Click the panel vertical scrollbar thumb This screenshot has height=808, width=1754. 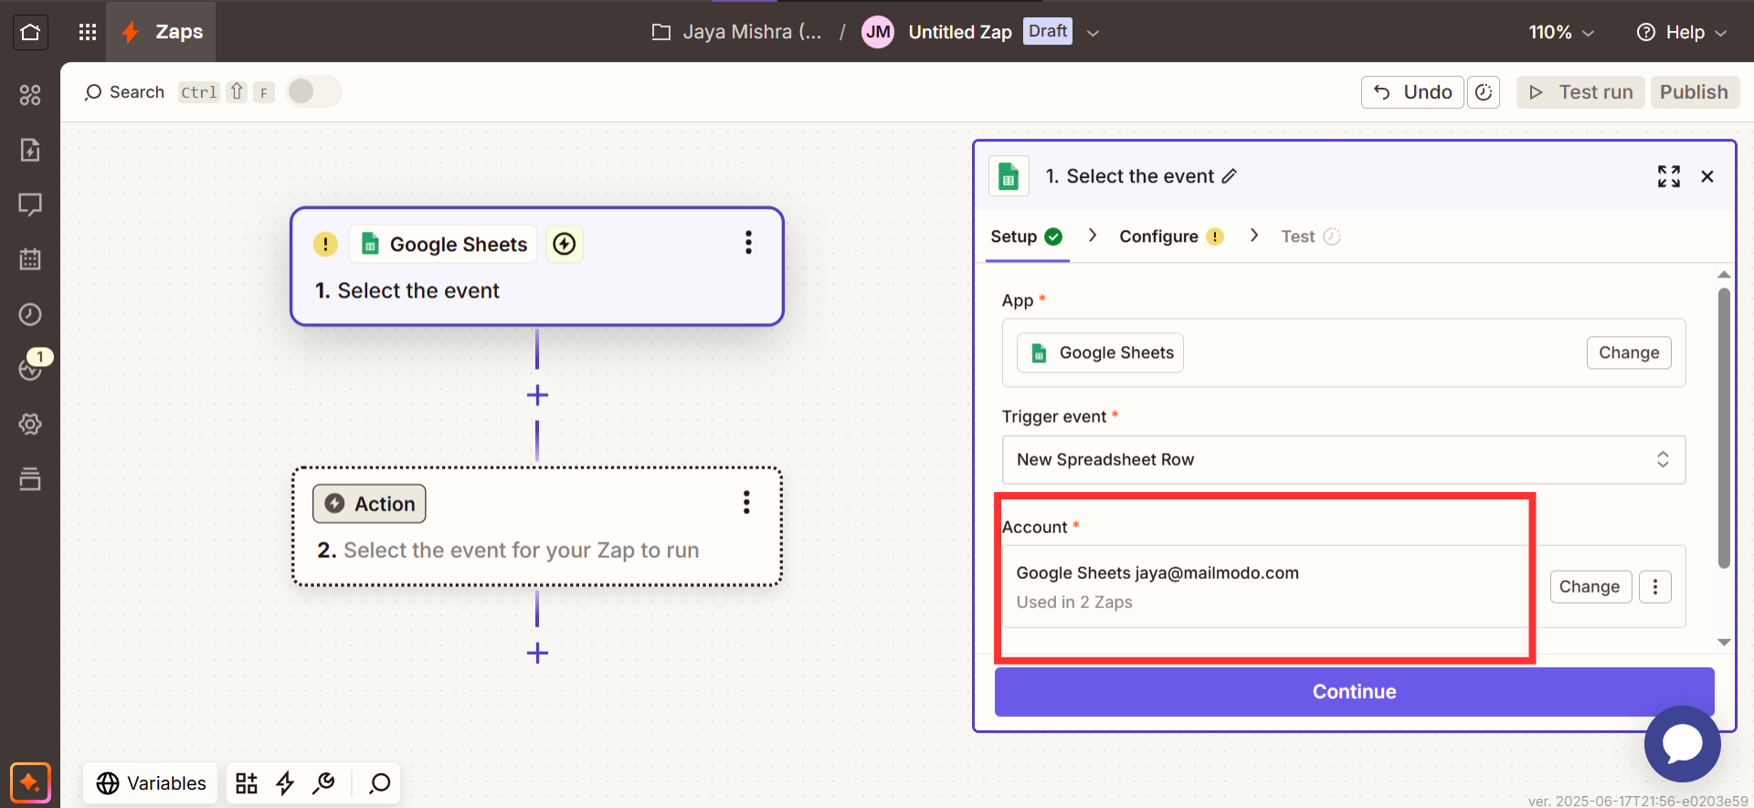click(1724, 427)
